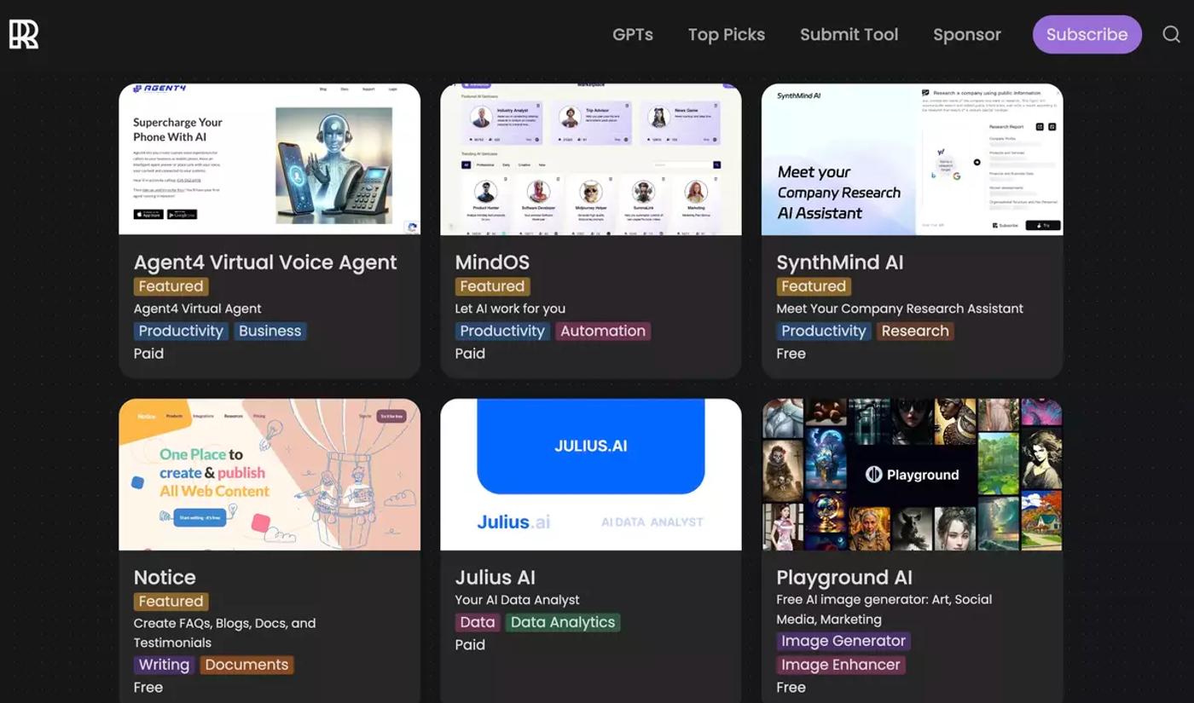Filter by the Writing tag
The image size is (1194, 703).
165,665
